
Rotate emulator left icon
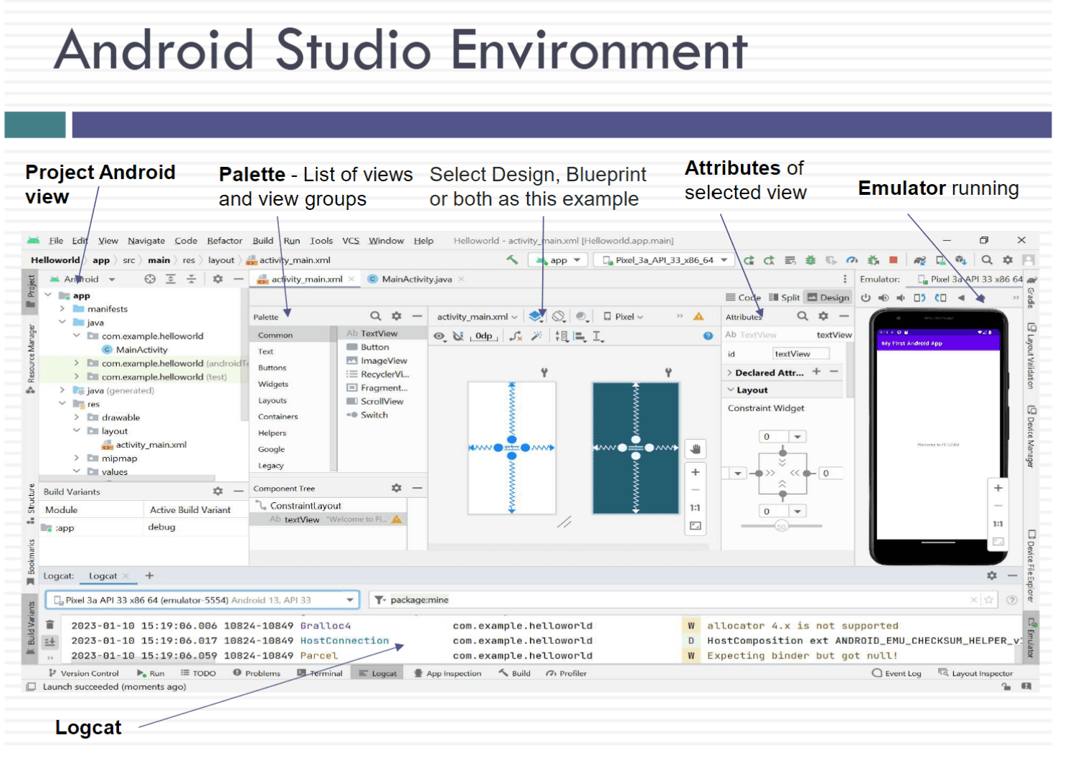tap(919, 297)
